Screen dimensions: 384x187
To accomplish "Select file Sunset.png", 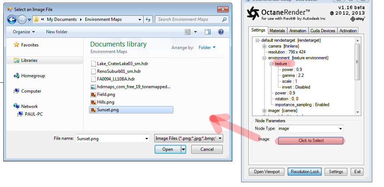I will (x=131, y=110).
